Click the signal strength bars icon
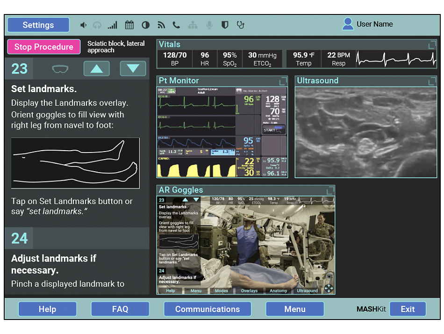This screenshot has height=334, width=444. tap(113, 25)
